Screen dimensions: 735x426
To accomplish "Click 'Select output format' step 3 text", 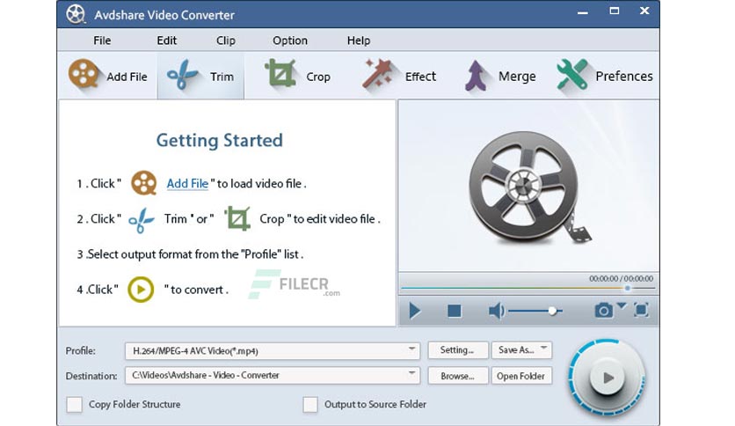I will tap(190, 254).
